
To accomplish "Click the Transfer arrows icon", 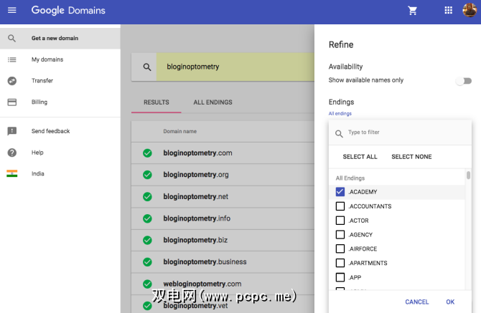I will 12,81.
